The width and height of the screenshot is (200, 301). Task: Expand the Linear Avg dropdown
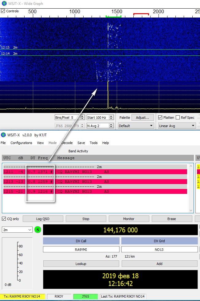tap(177, 126)
